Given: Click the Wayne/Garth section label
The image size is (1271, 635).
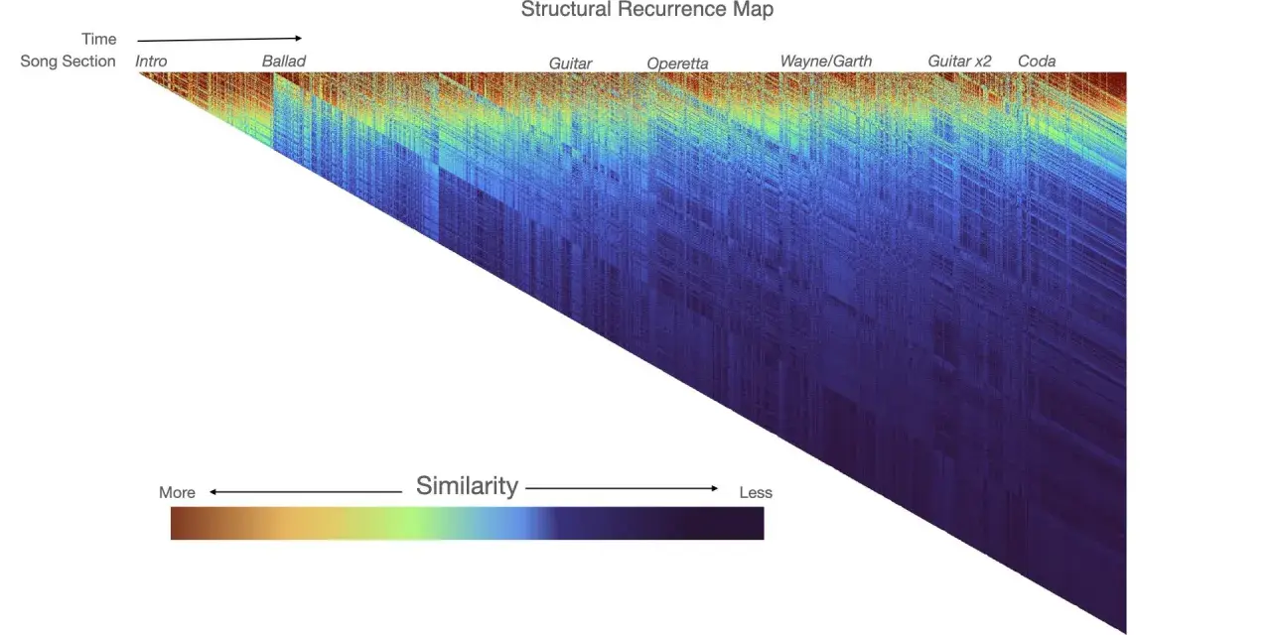Looking at the screenshot, I should 826,62.
